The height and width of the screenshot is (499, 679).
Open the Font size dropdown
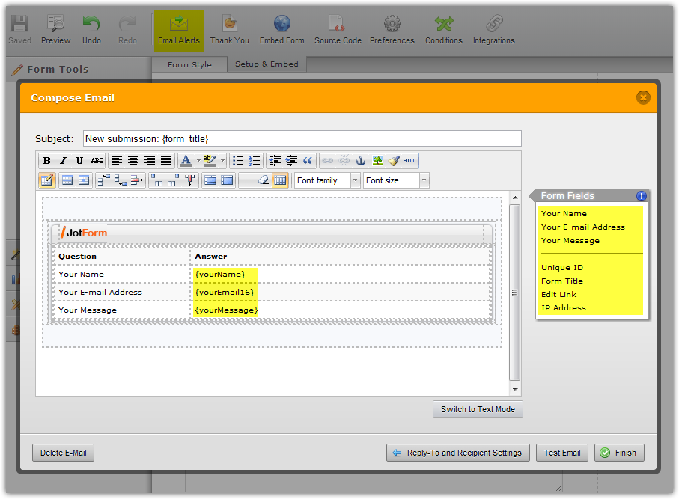(395, 180)
